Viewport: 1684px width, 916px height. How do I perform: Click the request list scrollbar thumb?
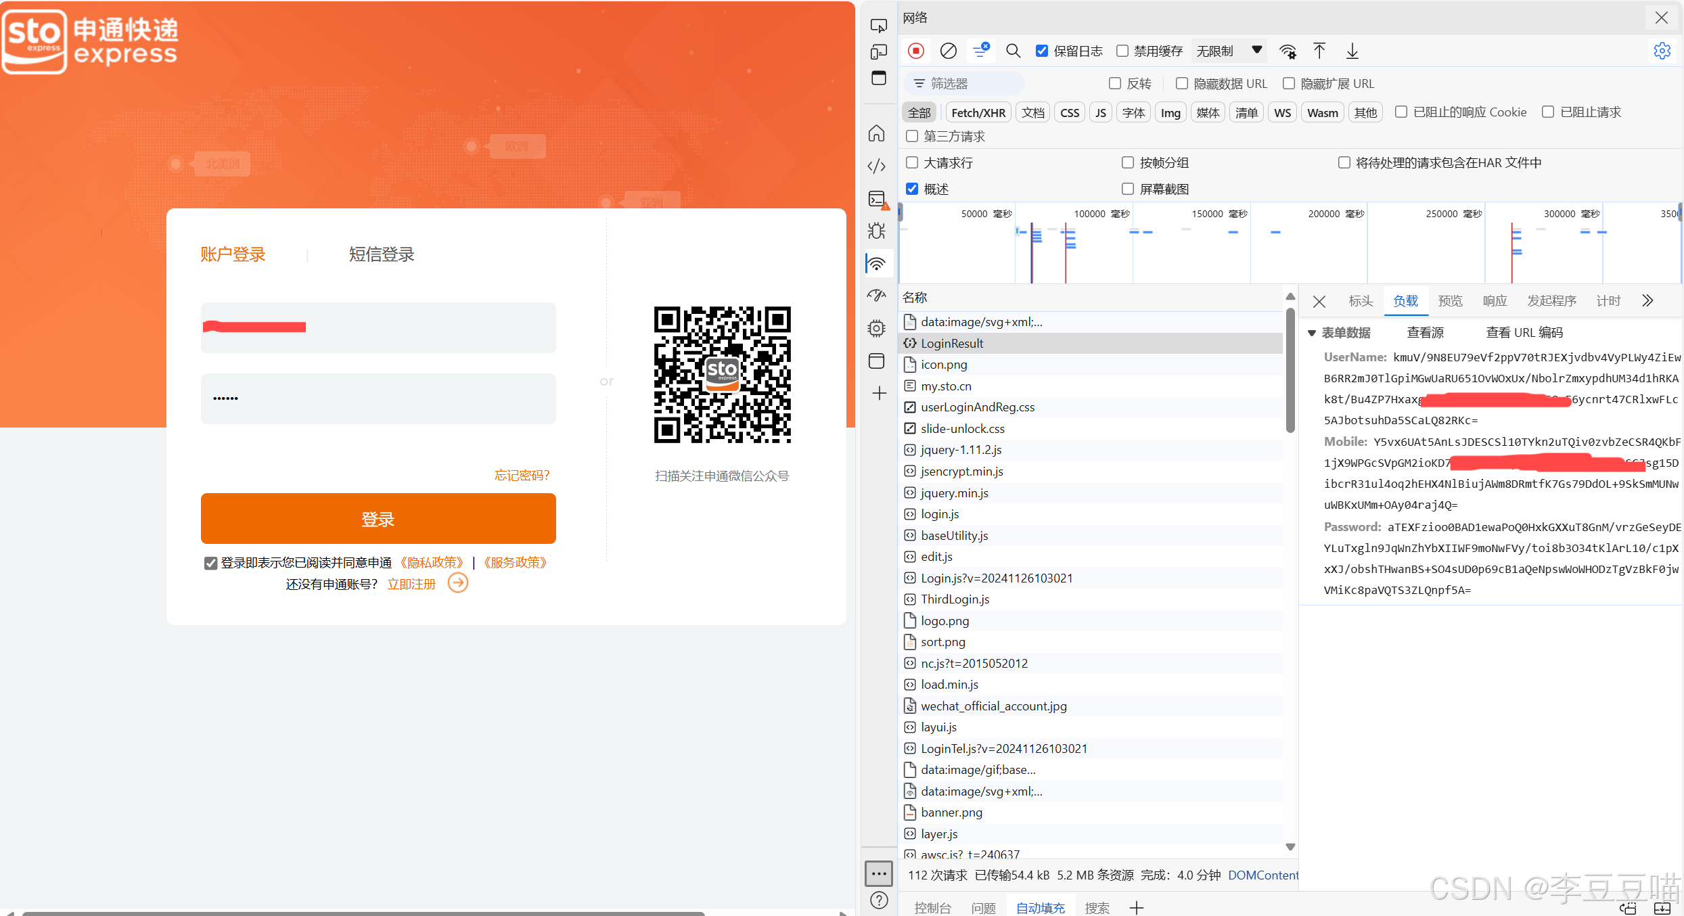(x=1290, y=370)
